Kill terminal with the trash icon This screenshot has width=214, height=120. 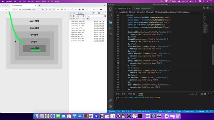click(x=205, y=94)
